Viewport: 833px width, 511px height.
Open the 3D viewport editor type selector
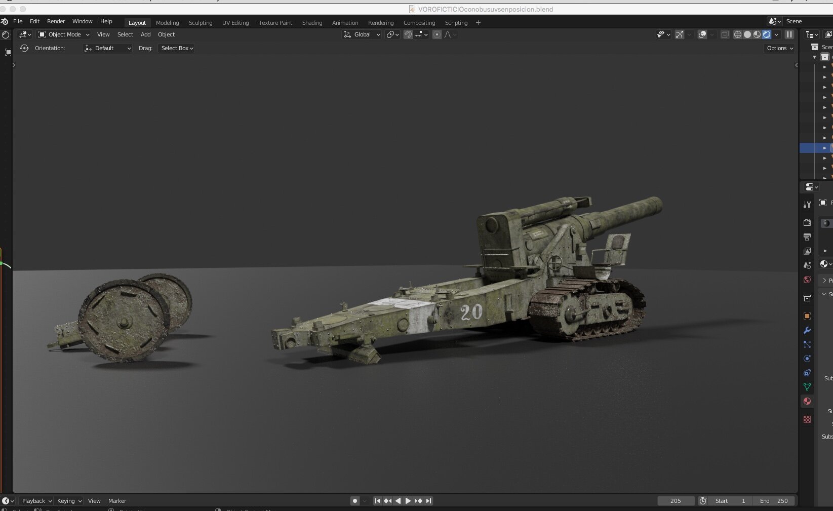(25, 34)
